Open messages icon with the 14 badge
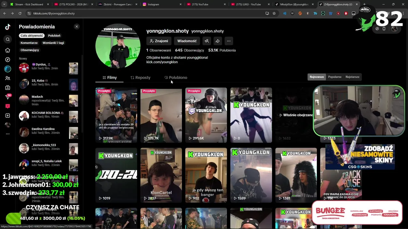 [8, 97]
